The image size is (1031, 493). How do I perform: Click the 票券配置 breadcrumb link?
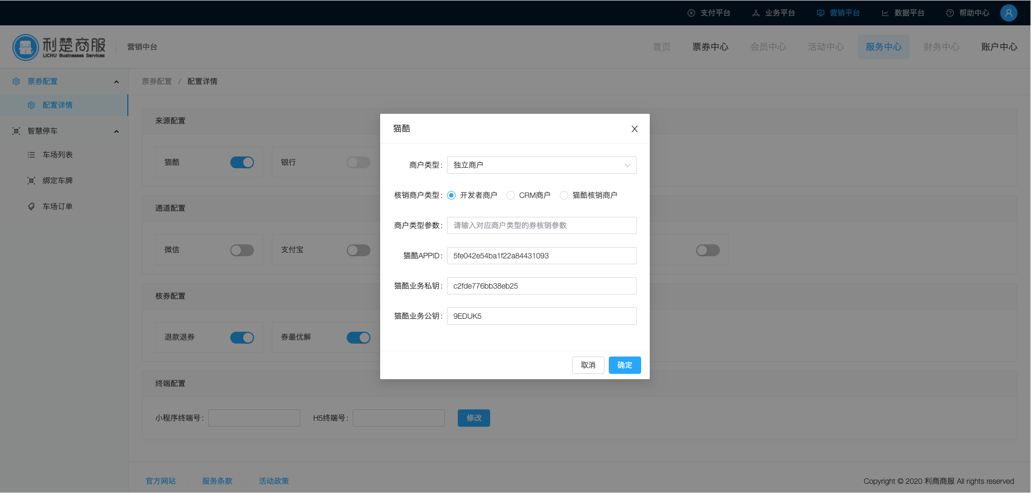point(157,81)
